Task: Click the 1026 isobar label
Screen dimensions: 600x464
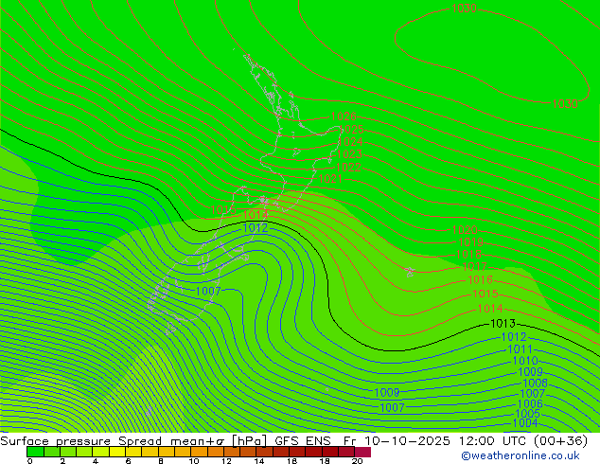Action: click(x=344, y=116)
